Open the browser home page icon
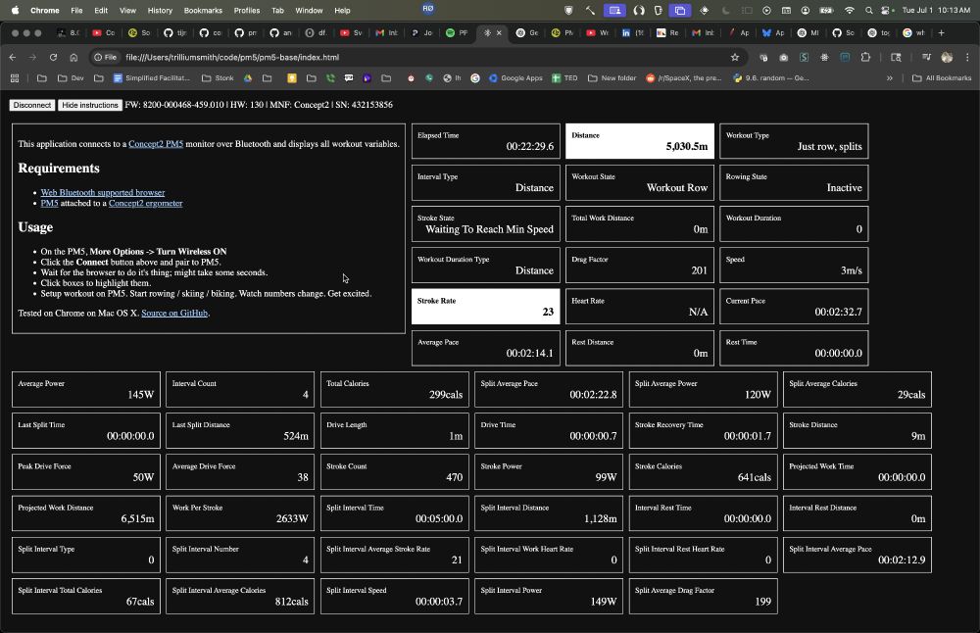The height and width of the screenshot is (633, 980). click(73, 57)
